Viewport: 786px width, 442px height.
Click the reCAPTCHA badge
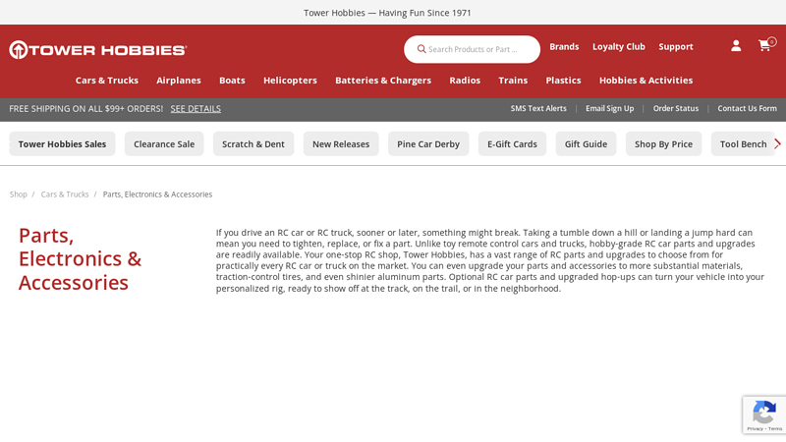763,415
